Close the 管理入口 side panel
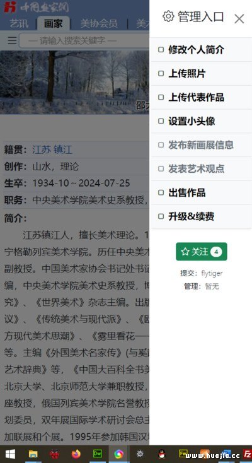The height and width of the screenshot is (463, 252). click(239, 19)
